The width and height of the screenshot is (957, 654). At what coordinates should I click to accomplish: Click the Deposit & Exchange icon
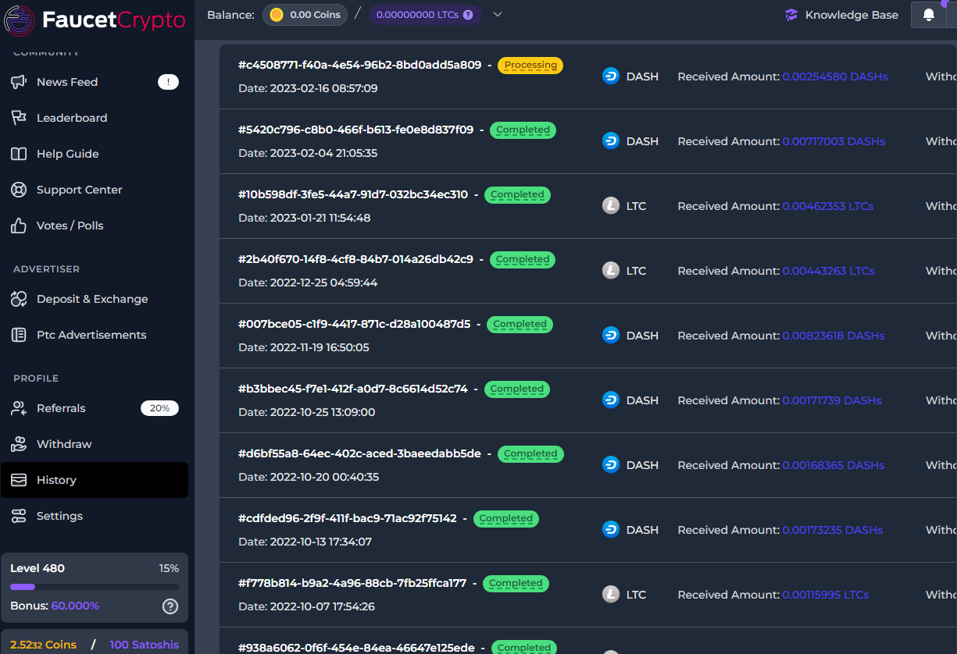point(19,299)
